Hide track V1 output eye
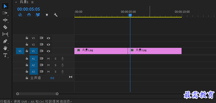 [48, 51]
